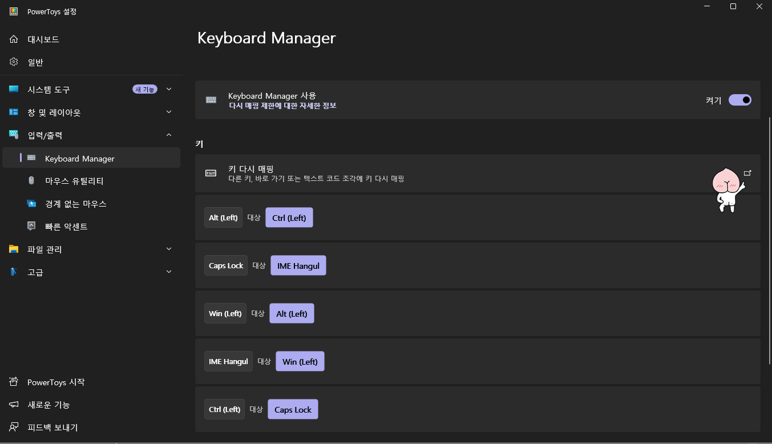The width and height of the screenshot is (772, 444).
Task: Open remap keys editor via external-link icon
Action: [747, 173]
